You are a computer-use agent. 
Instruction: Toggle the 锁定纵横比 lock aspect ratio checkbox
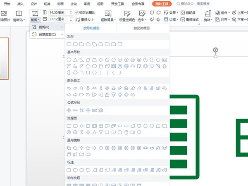tap(77, 13)
